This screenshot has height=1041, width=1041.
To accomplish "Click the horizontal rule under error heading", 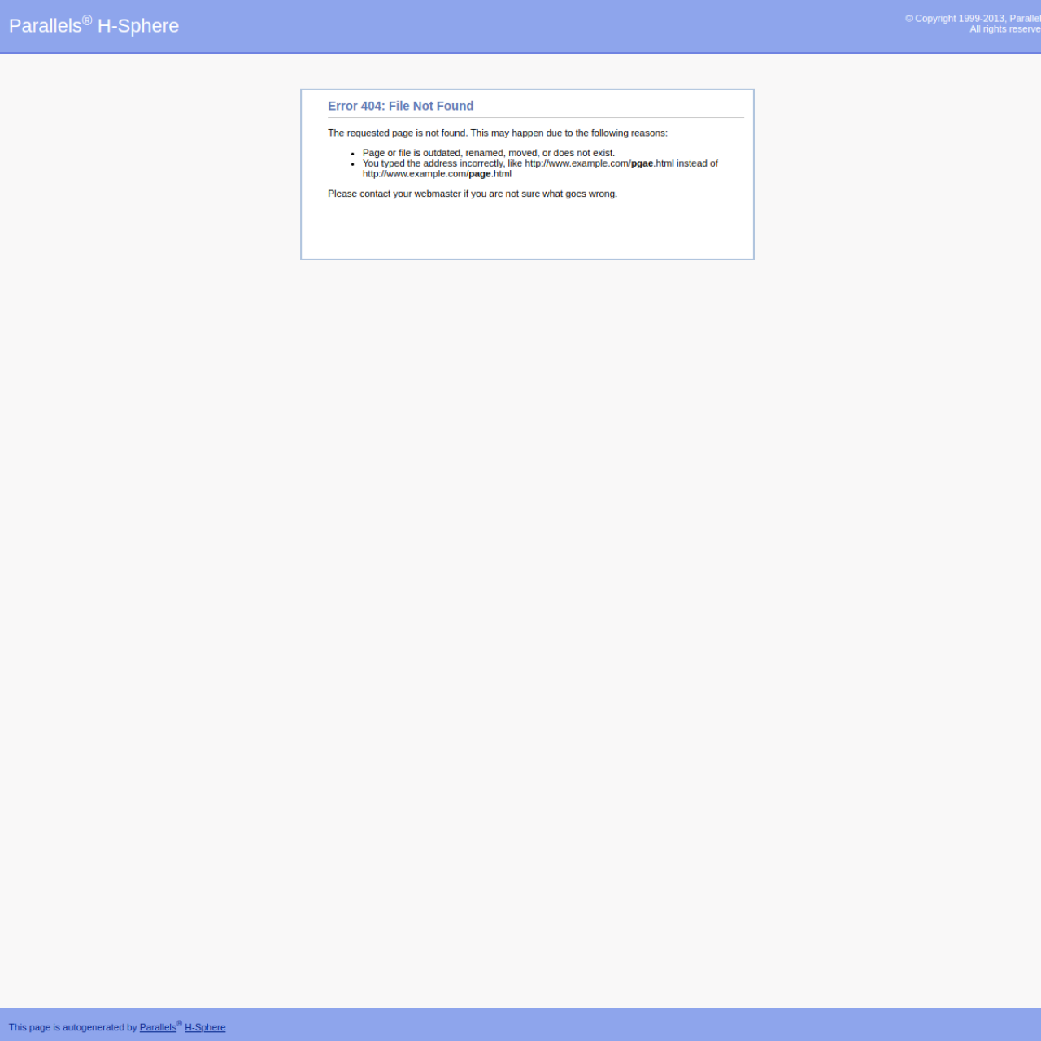I will 536,117.
